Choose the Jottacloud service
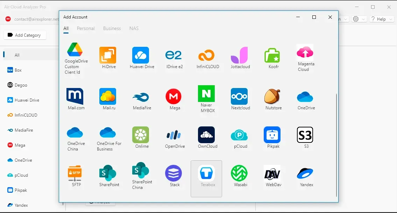397x213 pixels. 240,58
